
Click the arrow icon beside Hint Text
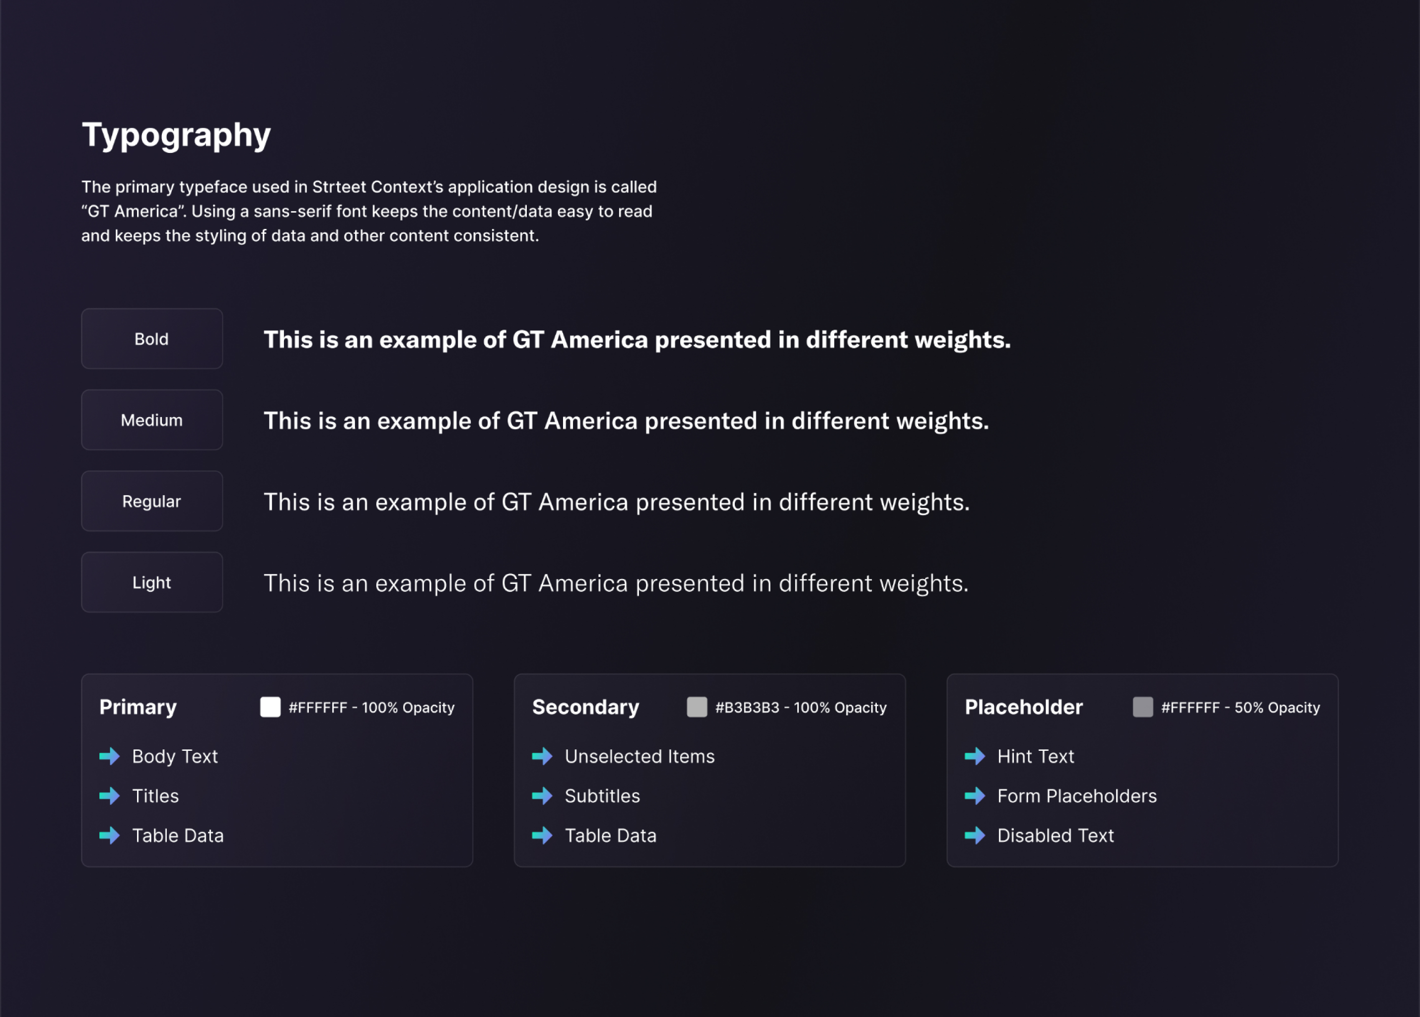pos(975,756)
